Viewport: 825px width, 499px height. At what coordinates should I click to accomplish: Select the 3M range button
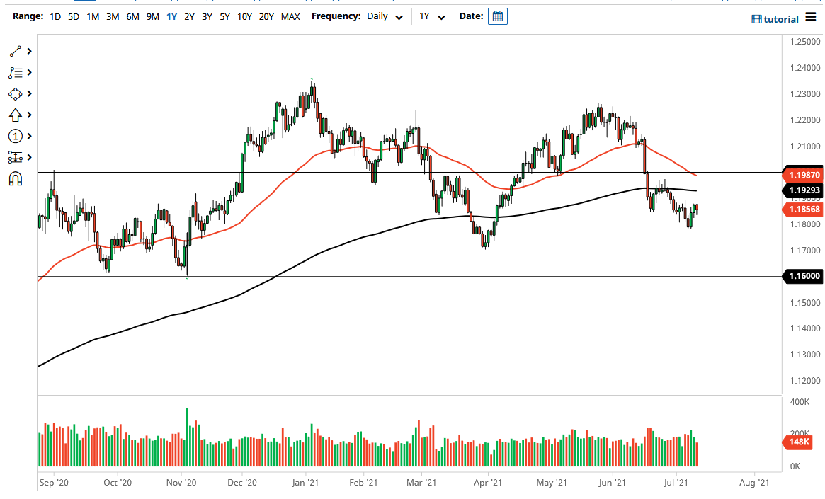(113, 16)
